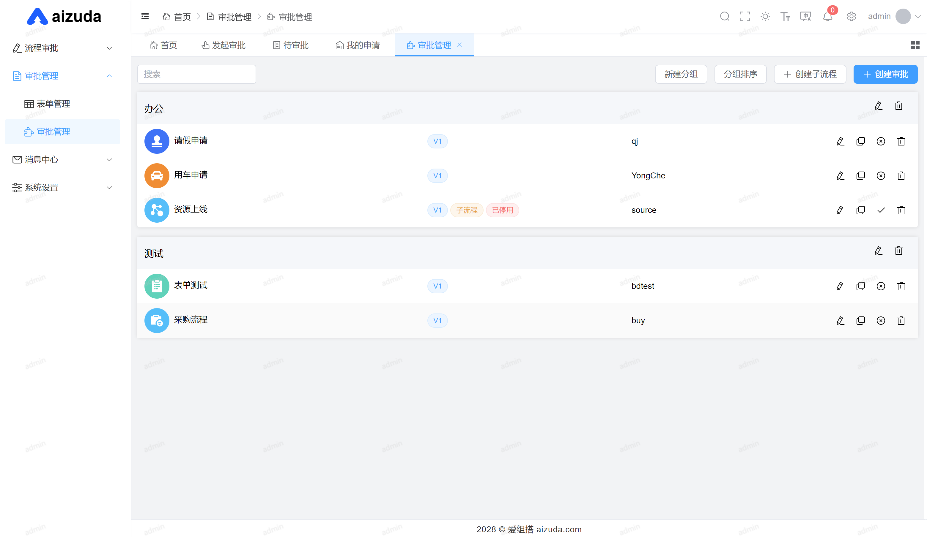The image size is (927, 537).
Task: Click the 新建分组 button
Action: [681, 74]
